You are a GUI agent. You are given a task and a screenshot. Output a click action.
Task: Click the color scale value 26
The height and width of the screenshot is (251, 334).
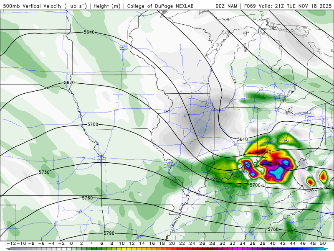(202, 243)
